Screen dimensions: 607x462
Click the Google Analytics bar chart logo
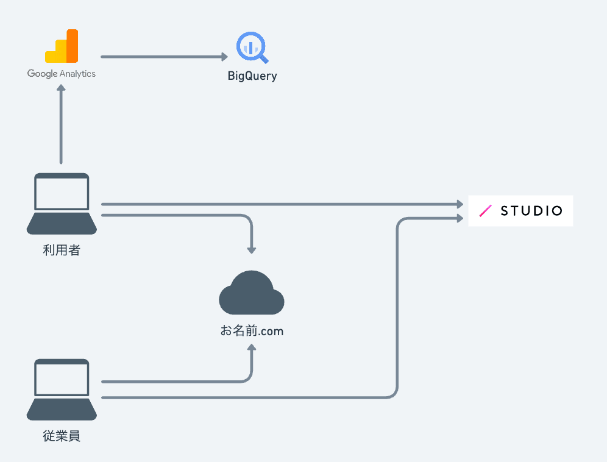[62, 46]
